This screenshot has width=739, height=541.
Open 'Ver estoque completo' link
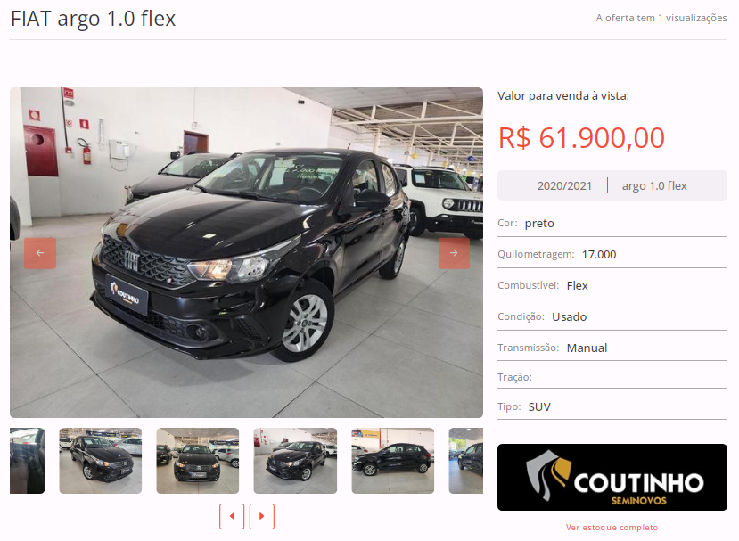[x=612, y=527]
